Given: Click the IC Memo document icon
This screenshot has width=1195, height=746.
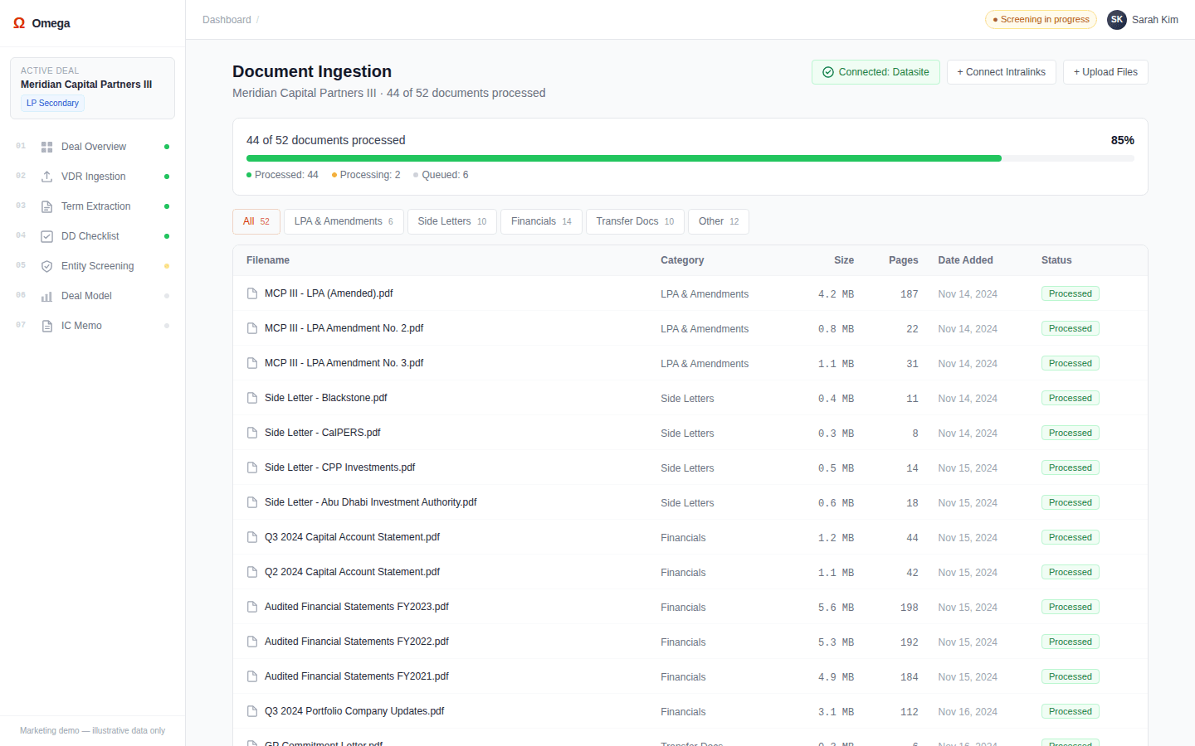Looking at the screenshot, I should pos(47,326).
